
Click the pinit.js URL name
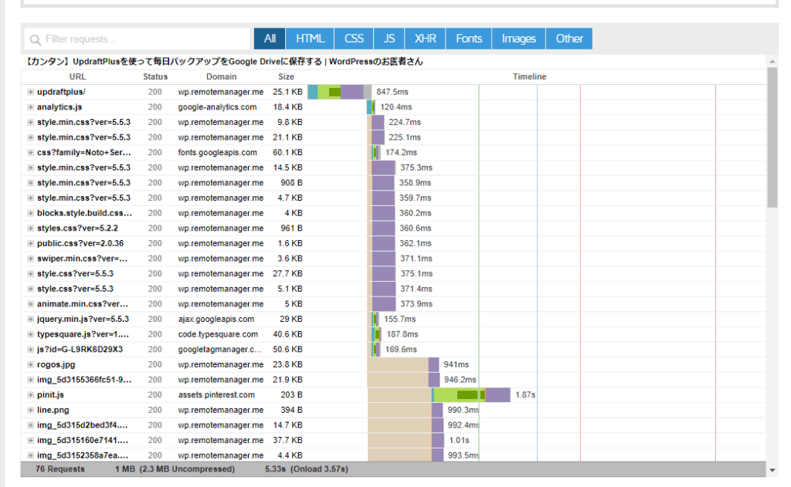[x=50, y=394]
